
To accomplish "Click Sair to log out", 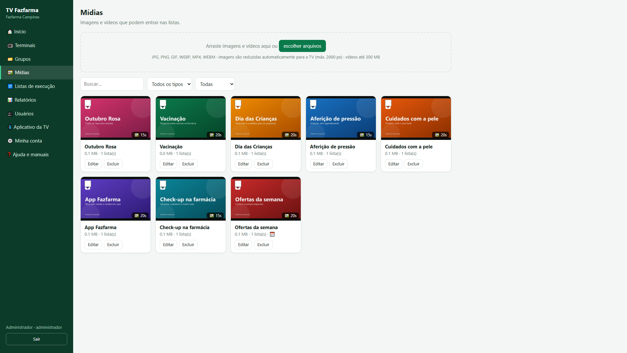I will point(37,339).
